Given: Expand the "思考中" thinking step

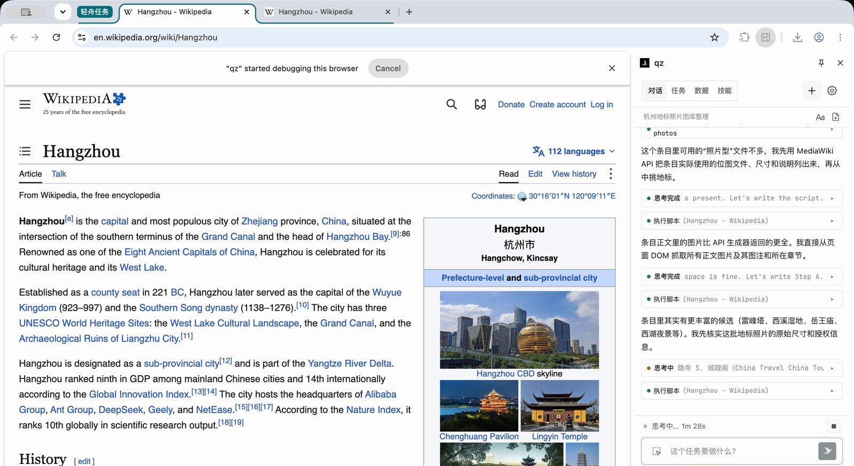Looking at the screenshot, I should click(742, 368).
